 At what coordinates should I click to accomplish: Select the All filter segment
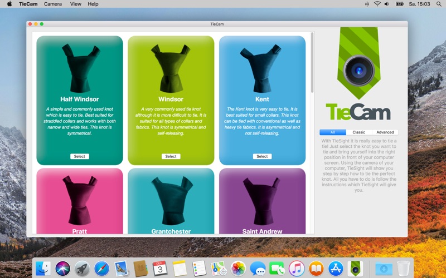tap(332, 132)
